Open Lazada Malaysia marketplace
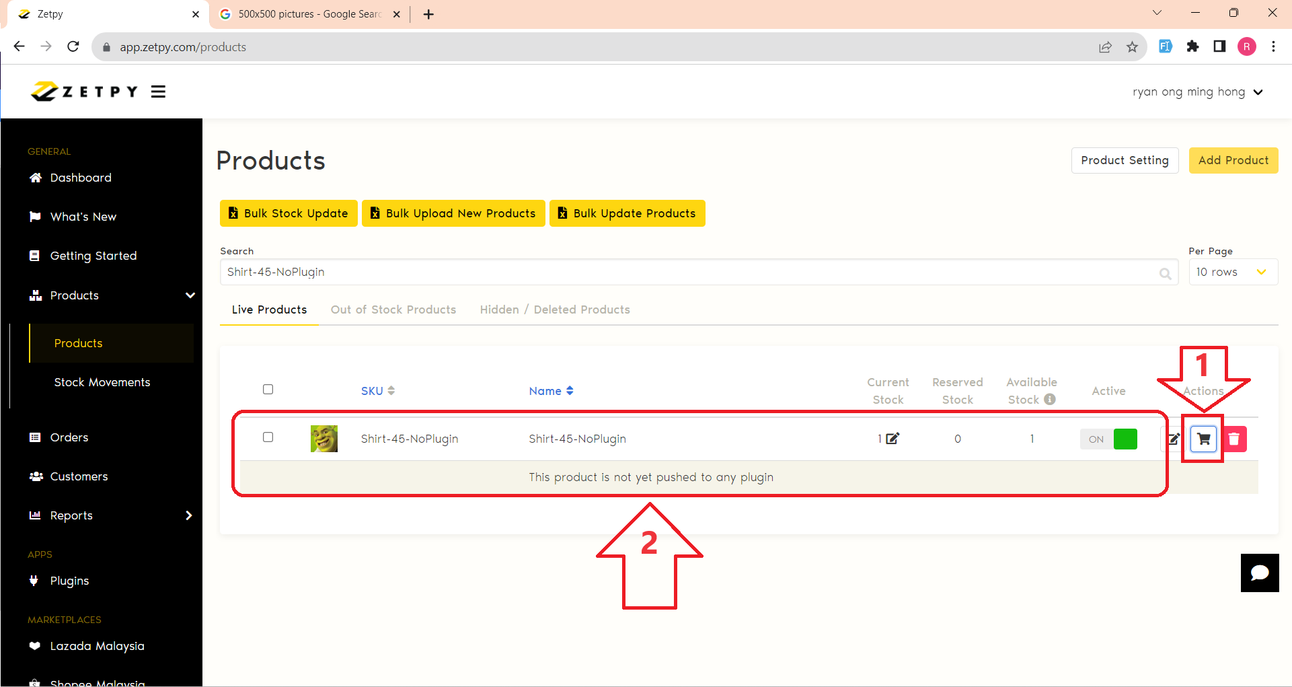Viewport: 1292px width, 687px height. coord(97,646)
